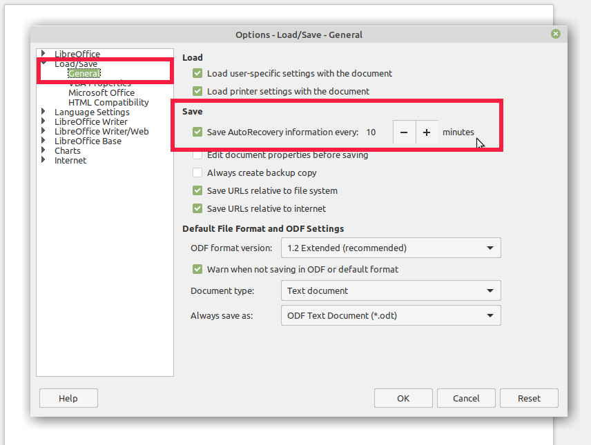
Task: Decrease AutoRecovery minutes with minus button
Action: 404,132
